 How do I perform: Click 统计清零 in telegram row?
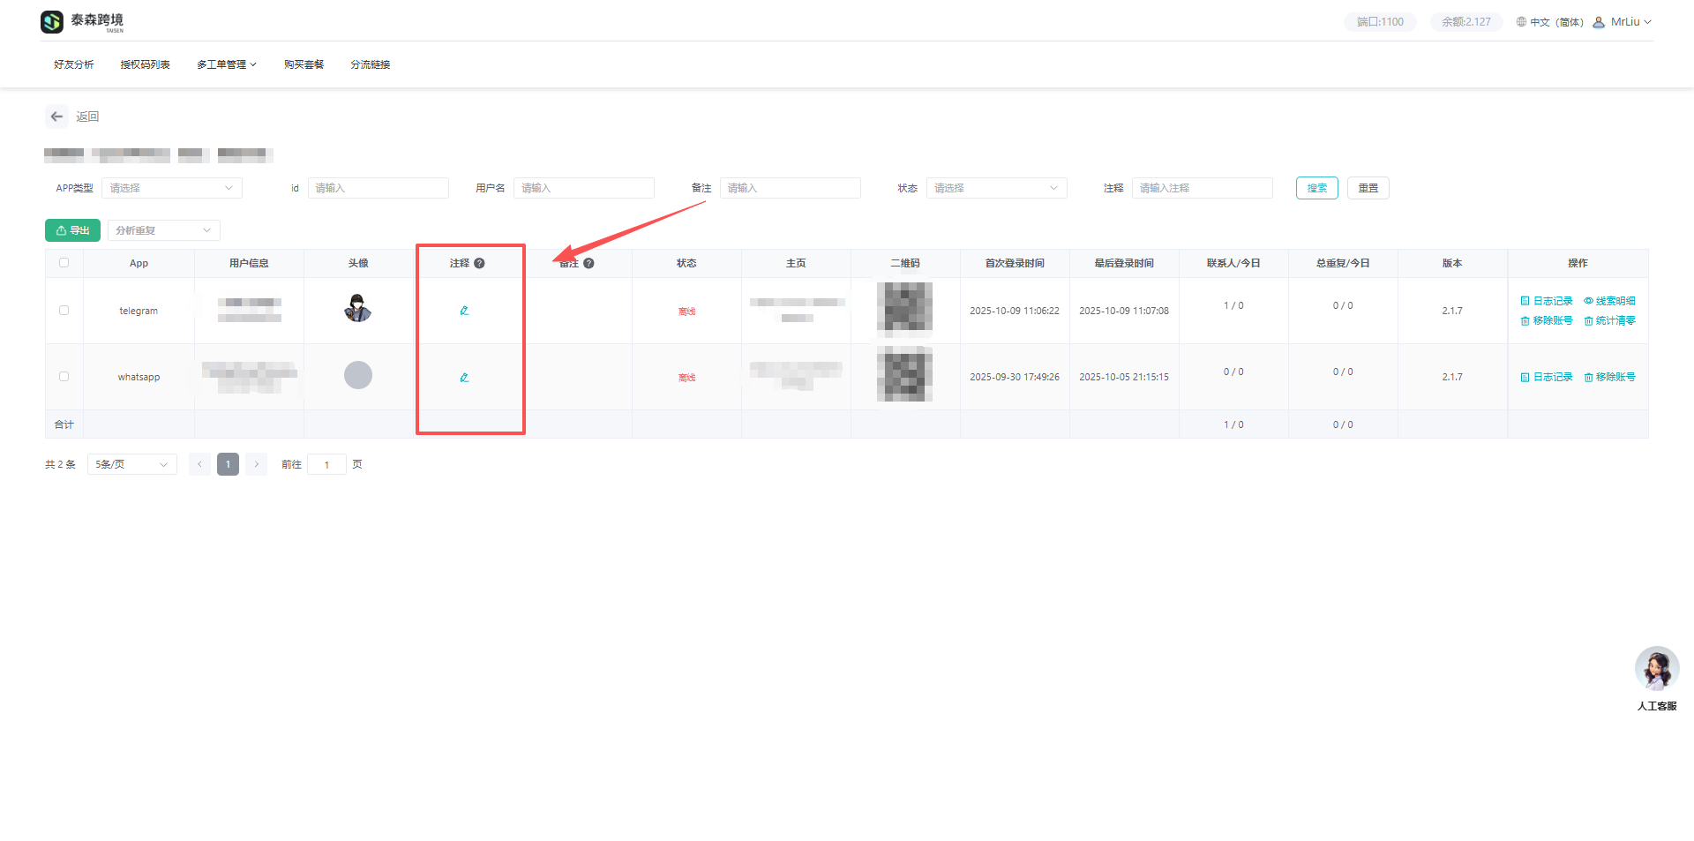click(x=1609, y=320)
